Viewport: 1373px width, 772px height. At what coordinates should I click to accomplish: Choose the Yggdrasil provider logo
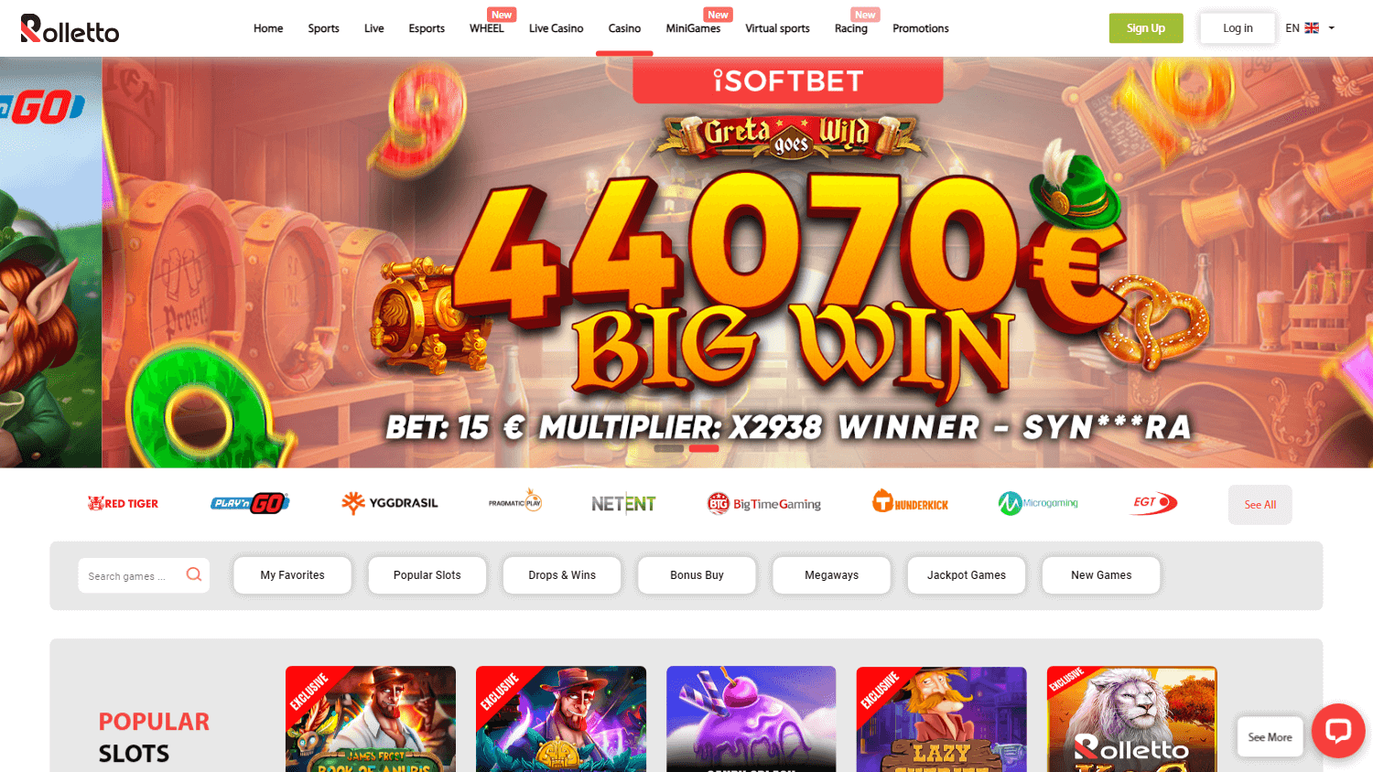(x=390, y=503)
